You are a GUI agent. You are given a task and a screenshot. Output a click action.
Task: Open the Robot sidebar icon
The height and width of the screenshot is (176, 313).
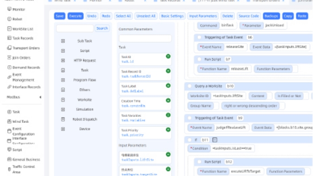pos(9,19)
